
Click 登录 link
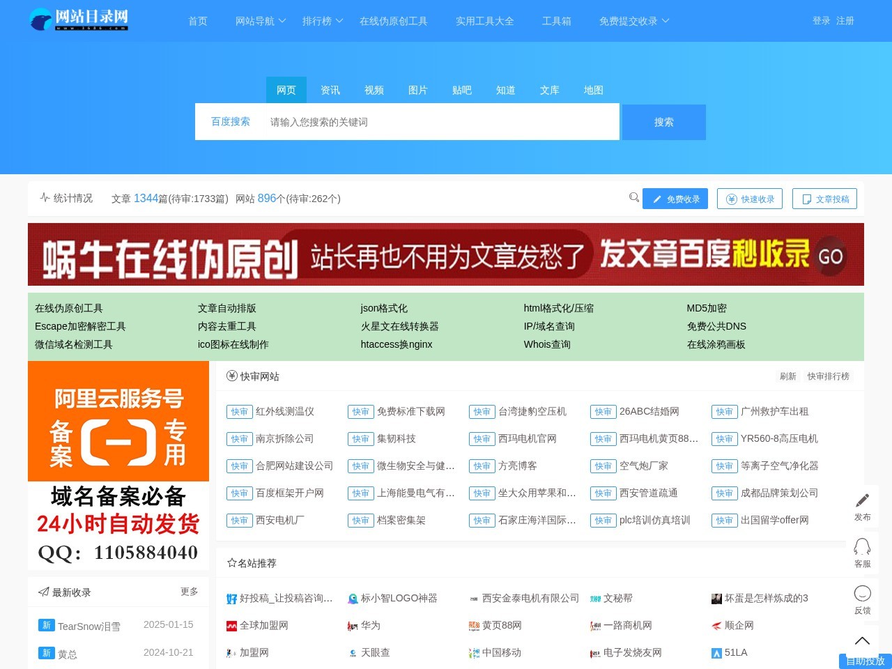click(x=822, y=21)
